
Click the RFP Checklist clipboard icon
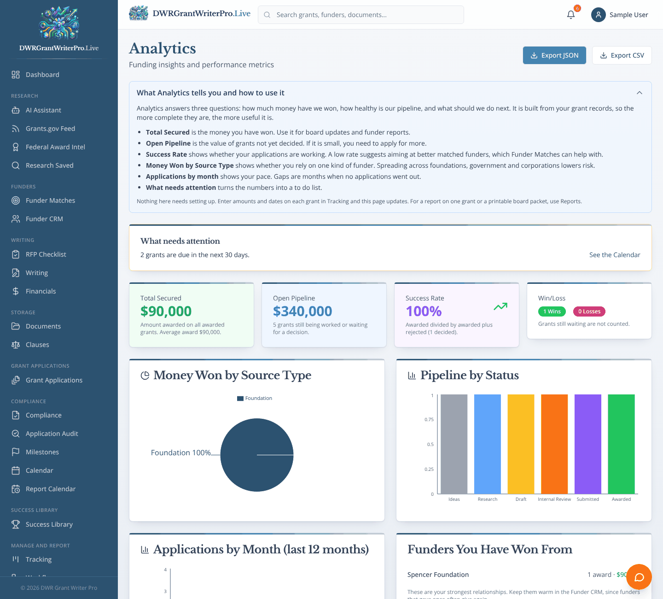16,254
